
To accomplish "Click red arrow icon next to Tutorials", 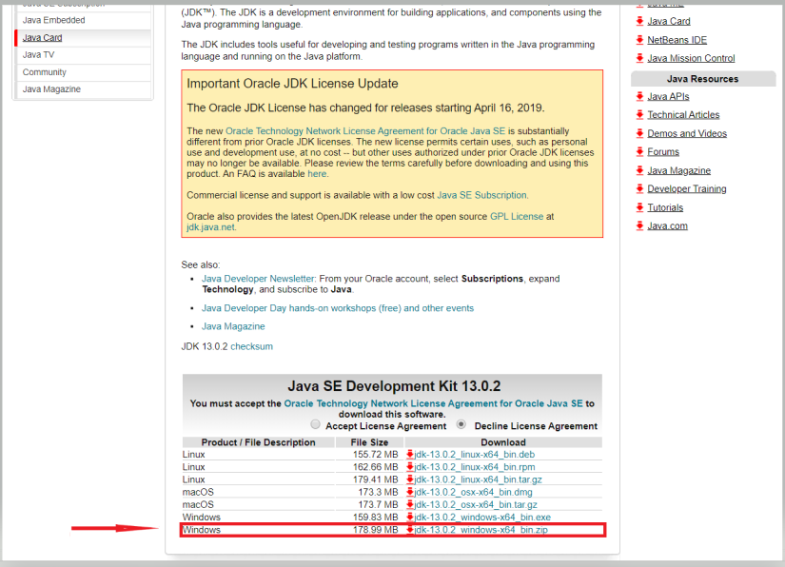I will 639,207.
